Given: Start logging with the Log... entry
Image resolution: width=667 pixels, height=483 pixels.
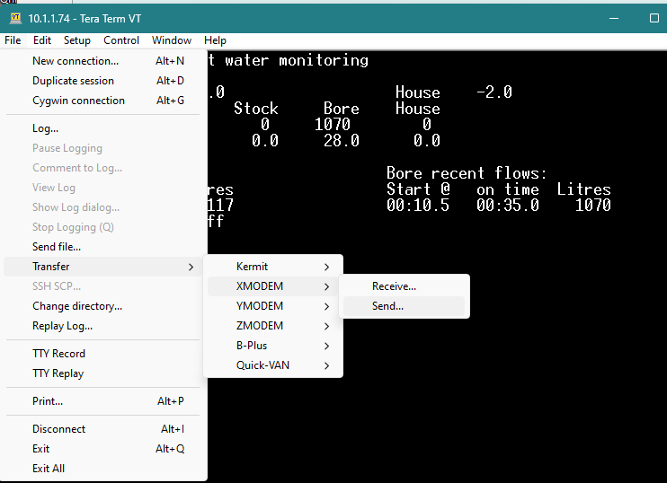Looking at the screenshot, I should click(45, 128).
